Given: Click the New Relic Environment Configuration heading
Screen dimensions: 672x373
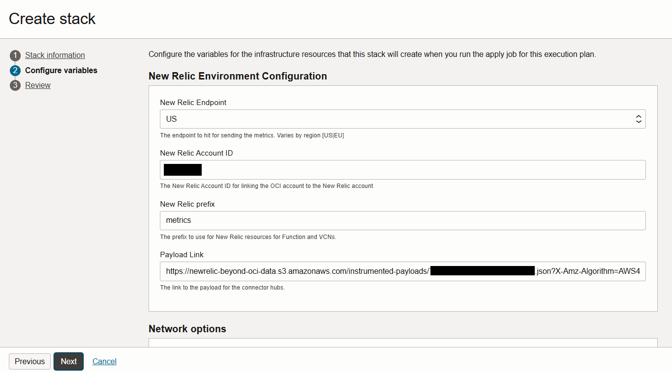Looking at the screenshot, I should click(x=238, y=76).
